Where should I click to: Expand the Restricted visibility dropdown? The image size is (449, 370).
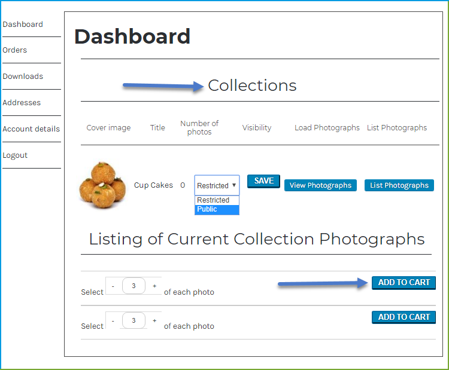[x=217, y=185]
